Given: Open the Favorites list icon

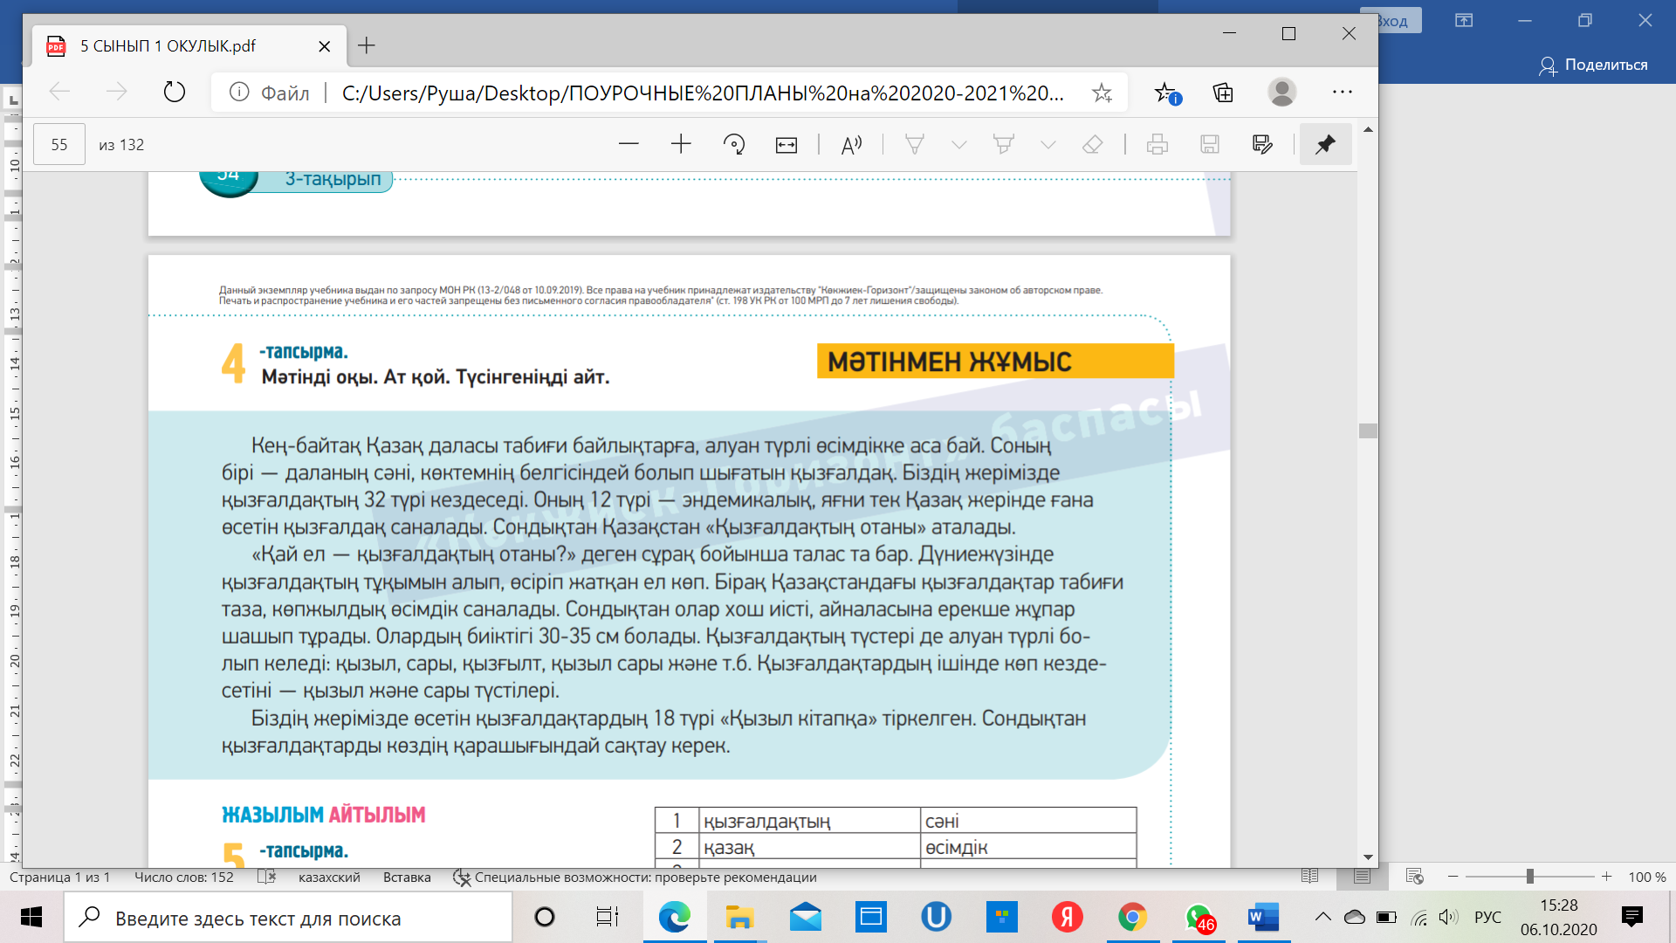Looking at the screenshot, I should (x=1166, y=93).
